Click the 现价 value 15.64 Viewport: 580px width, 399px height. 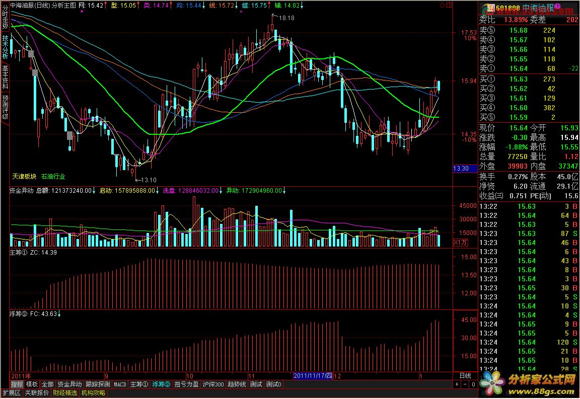coord(519,128)
